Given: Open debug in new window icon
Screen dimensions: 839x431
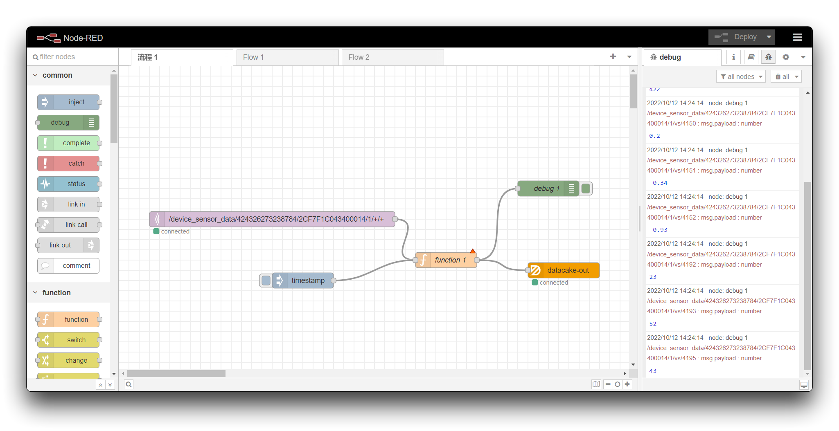Looking at the screenshot, I should click(804, 385).
